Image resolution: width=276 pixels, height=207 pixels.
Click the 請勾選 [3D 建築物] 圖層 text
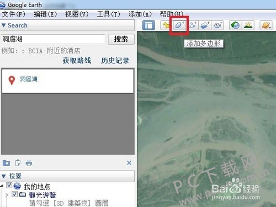point(69,203)
